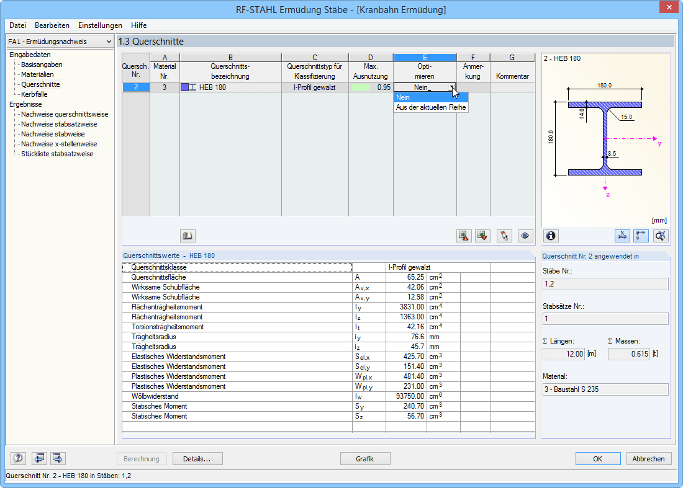This screenshot has width=683, height=488.
Task: Click the Details... button
Action: pos(197,459)
